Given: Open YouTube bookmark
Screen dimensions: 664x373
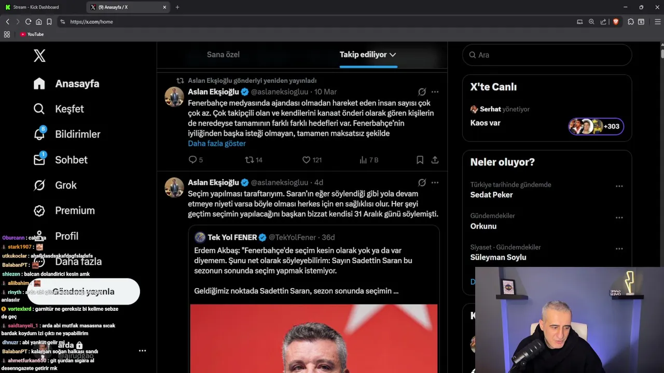Looking at the screenshot, I should point(32,34).
